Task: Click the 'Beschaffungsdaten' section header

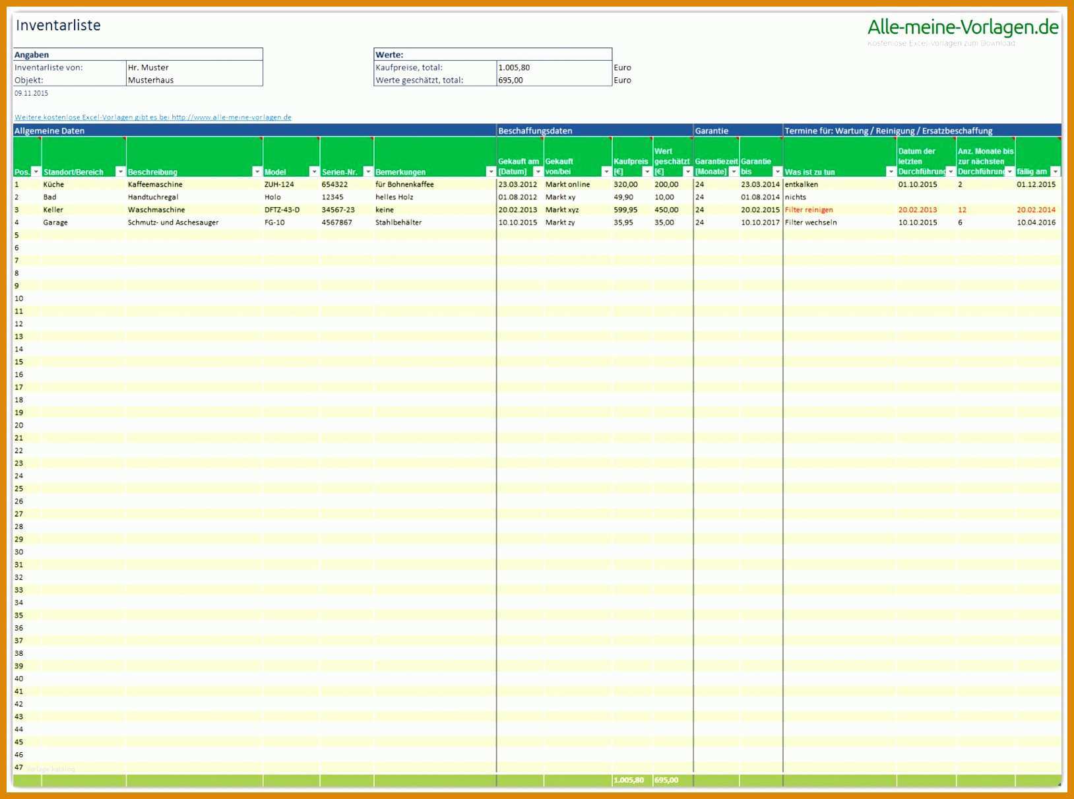Action: (594, 131)
